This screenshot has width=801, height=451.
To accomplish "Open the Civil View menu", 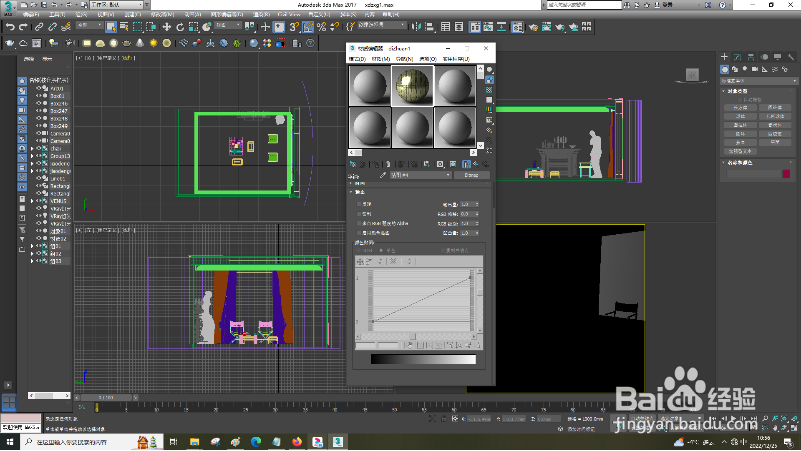I will (x=289, y=15).
